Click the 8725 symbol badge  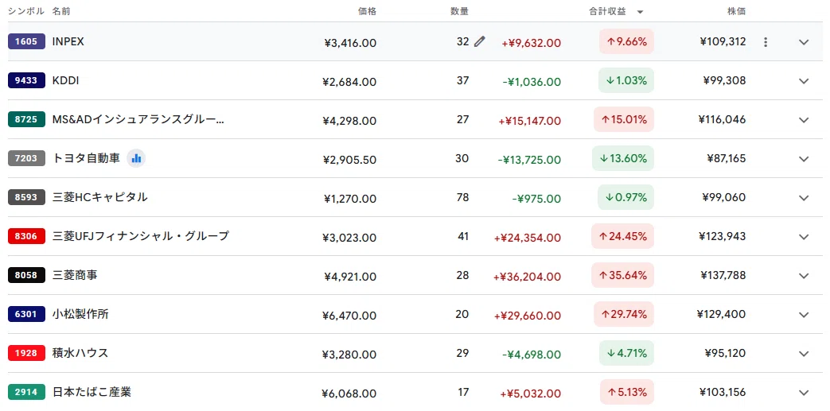(x=26, y=119)
